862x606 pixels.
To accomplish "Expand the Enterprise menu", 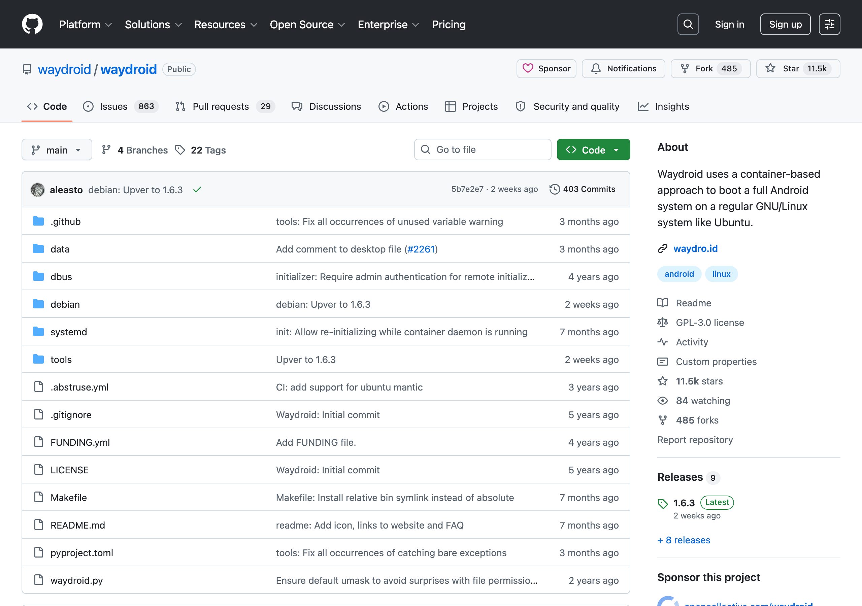I will [x=388, y=24].
